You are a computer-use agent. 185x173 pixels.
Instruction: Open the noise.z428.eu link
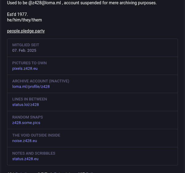(x=25, y=141)
